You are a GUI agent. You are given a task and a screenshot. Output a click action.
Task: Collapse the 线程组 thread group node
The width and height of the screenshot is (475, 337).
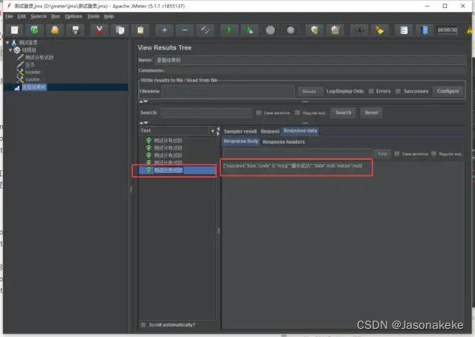(10, 50)
